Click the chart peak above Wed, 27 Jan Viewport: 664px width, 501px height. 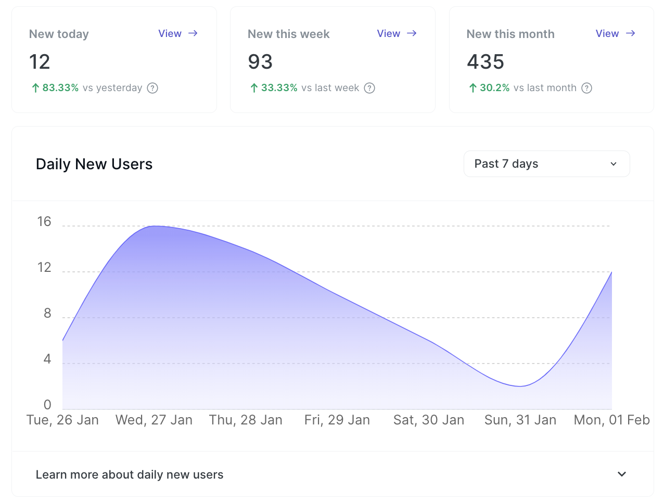point(154,227)
